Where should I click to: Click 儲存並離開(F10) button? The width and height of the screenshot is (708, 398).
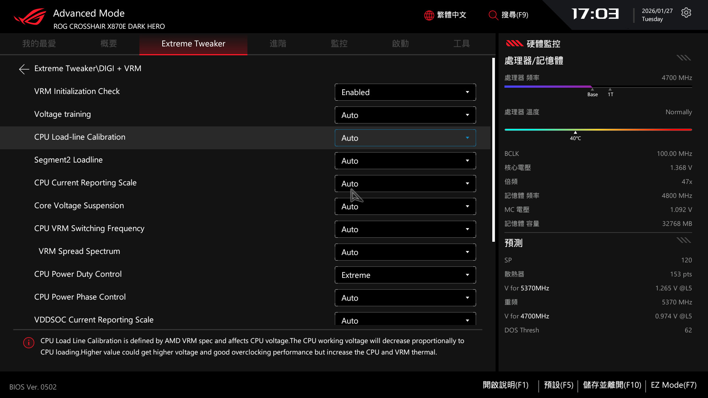point(612,385)
